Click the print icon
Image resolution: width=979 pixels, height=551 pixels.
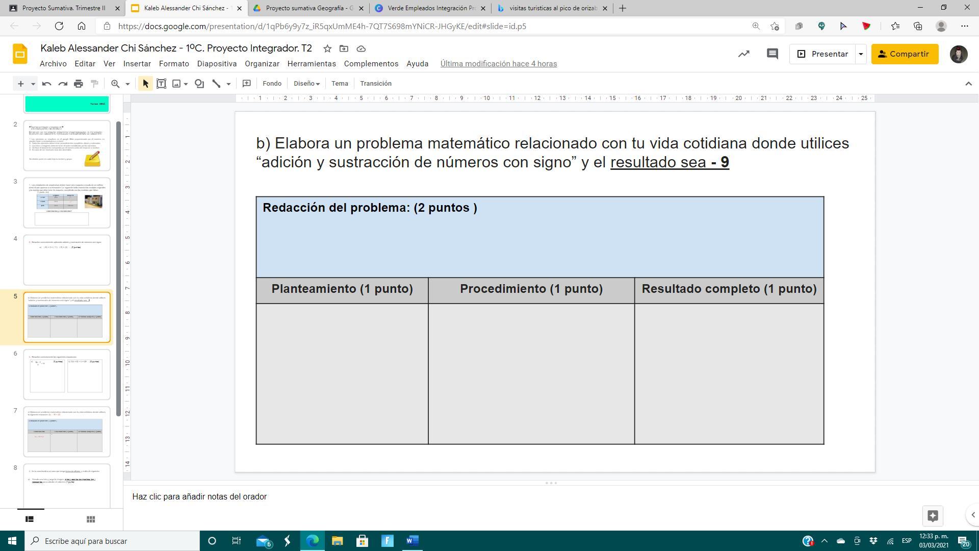78,84
